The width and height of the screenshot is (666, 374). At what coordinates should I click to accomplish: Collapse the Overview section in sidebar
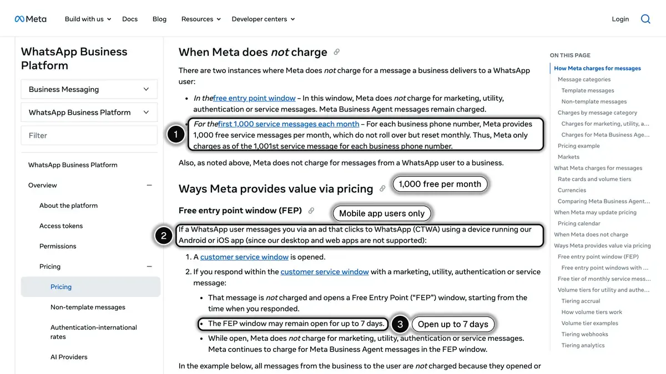pos(149,185)
